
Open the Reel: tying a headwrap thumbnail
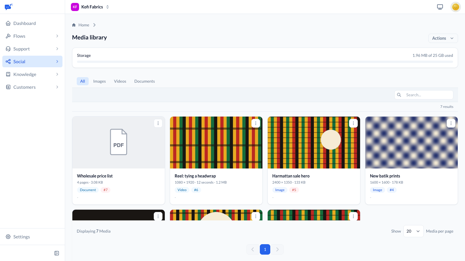216,142
